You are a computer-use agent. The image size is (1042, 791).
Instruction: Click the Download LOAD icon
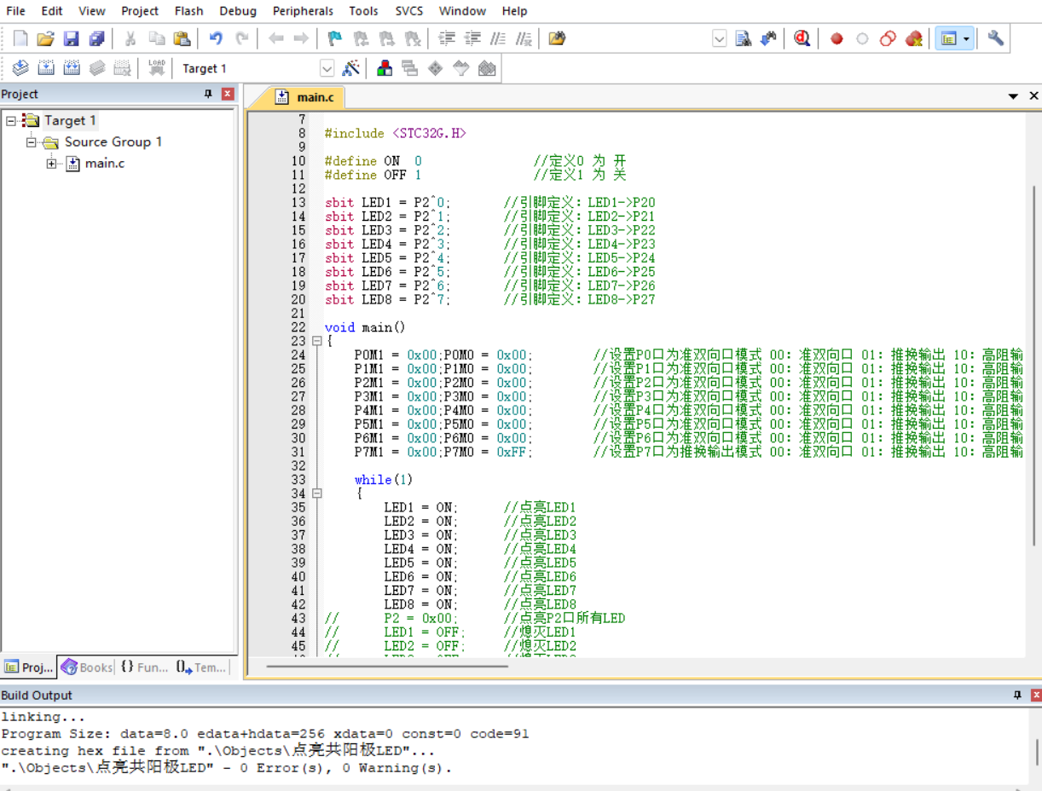coord(156,68)
